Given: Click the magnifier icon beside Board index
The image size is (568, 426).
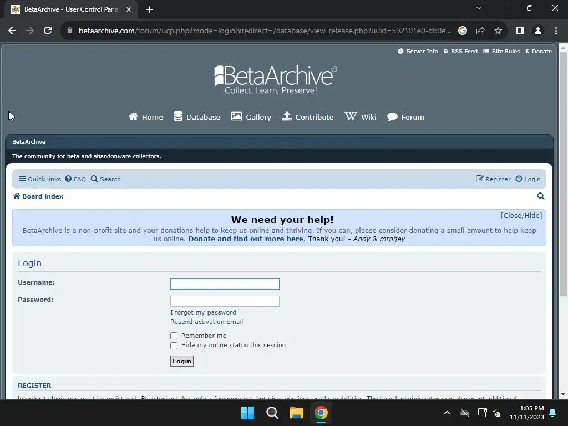Looking at the screenshot, I should [x=541, y=196].
